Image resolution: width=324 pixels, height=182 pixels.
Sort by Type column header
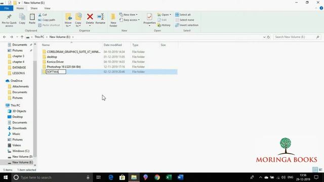click(135, 45)
